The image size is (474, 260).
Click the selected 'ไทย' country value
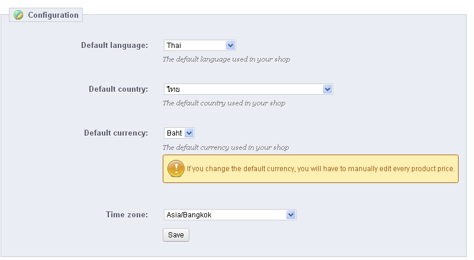point(173,89)
